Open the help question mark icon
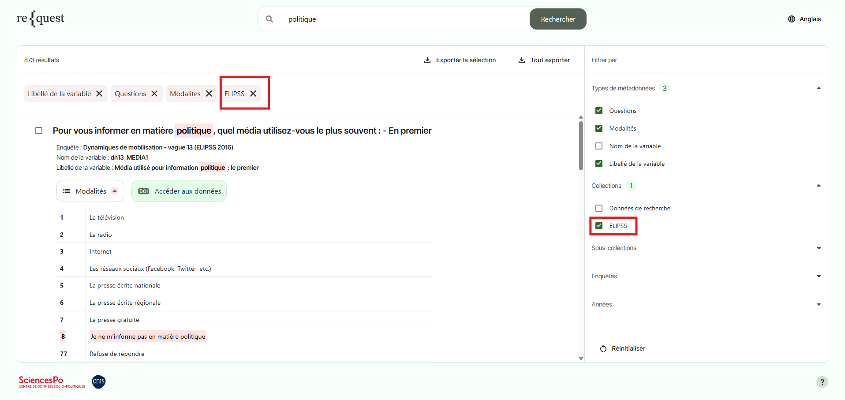Viewport: 845px width, 400px height. point(822,382)
